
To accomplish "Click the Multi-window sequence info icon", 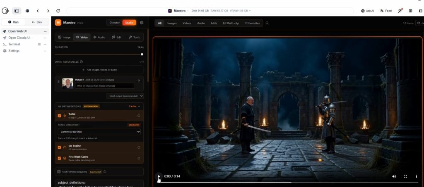I will pos(105,172).
